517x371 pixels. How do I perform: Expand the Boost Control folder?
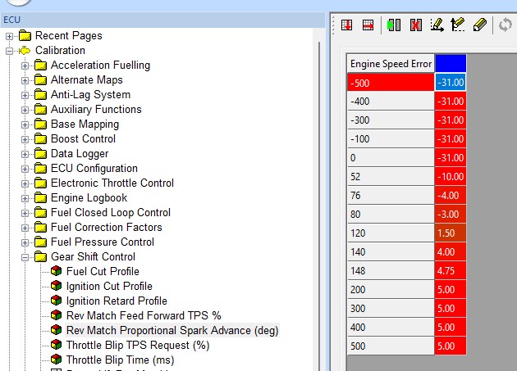[x=25, y=139]
